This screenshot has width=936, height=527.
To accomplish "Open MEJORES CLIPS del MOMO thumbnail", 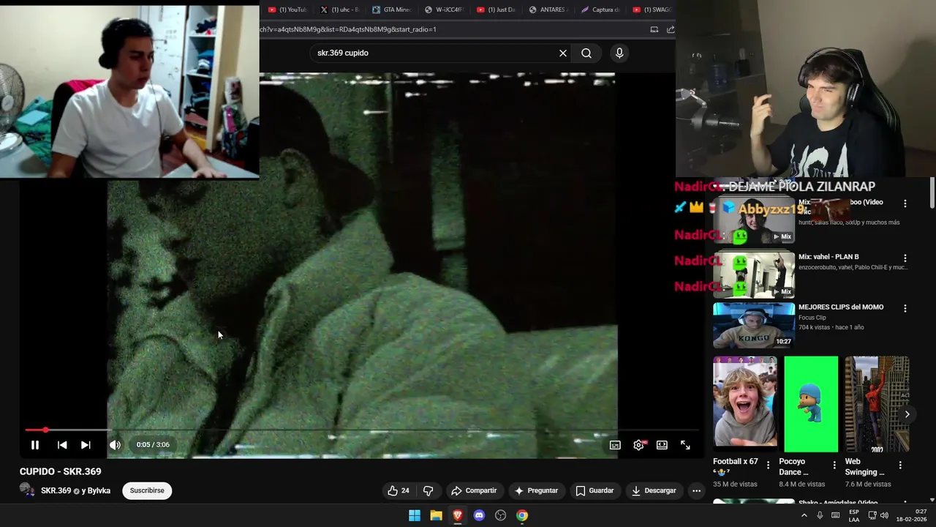I will tap(754, 325).
